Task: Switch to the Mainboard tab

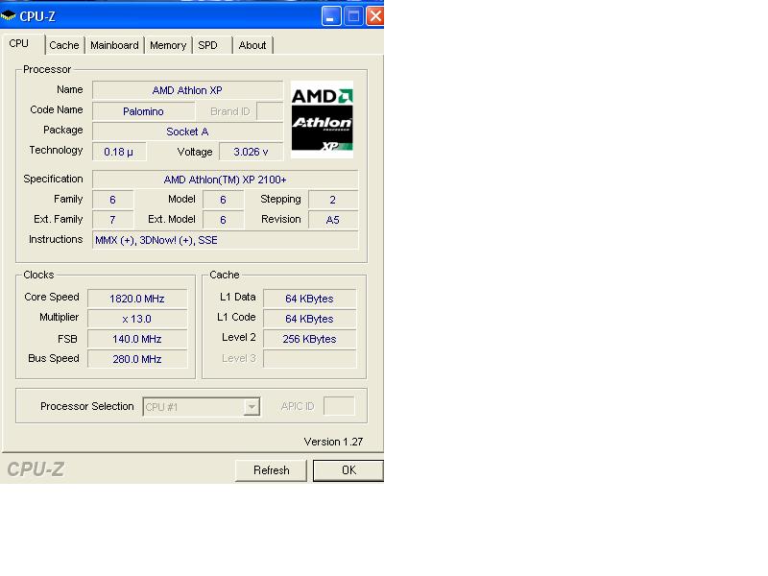Action: click(x=114, y=45)
